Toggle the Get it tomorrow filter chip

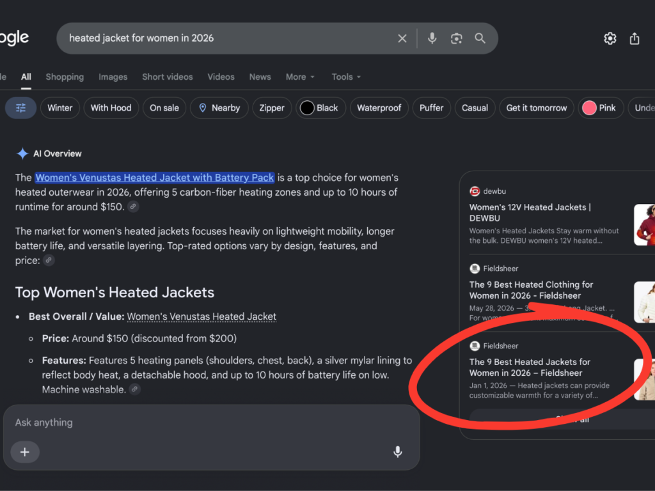tap(537, 107)
